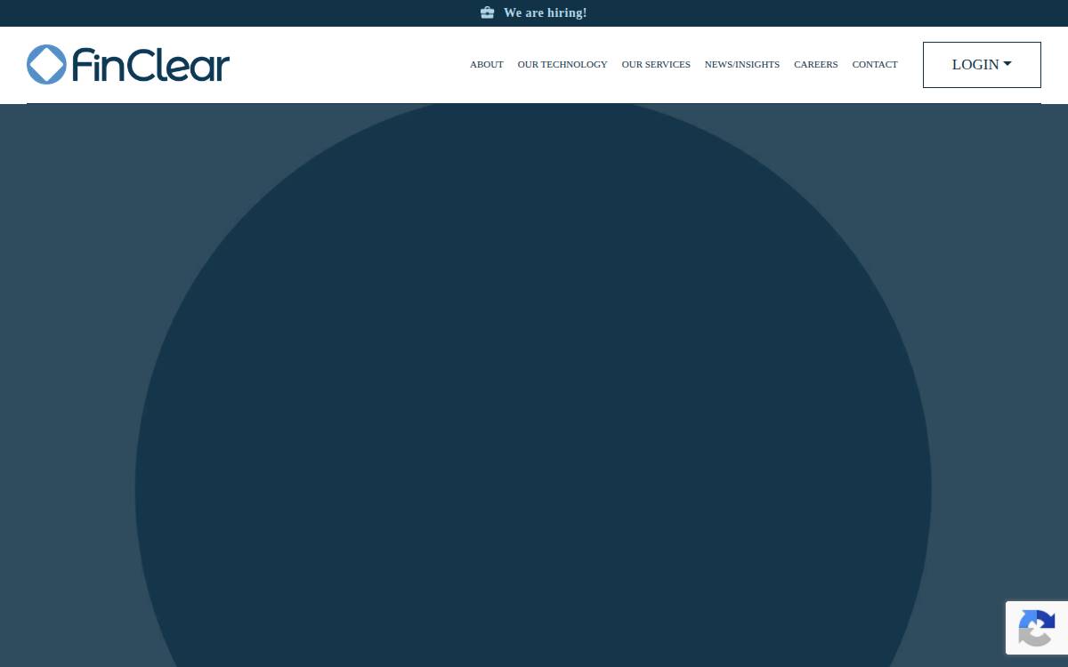This screenshot has height=667, width=1068.
Task: Click the FinClear logo
Action: 128,64
